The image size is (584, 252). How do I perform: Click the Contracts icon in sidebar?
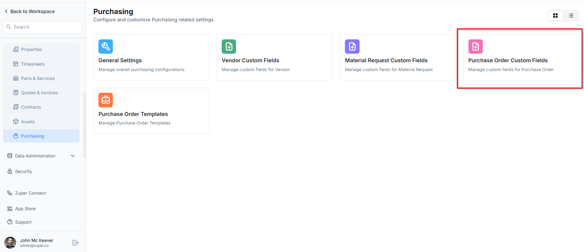[16, 107]
